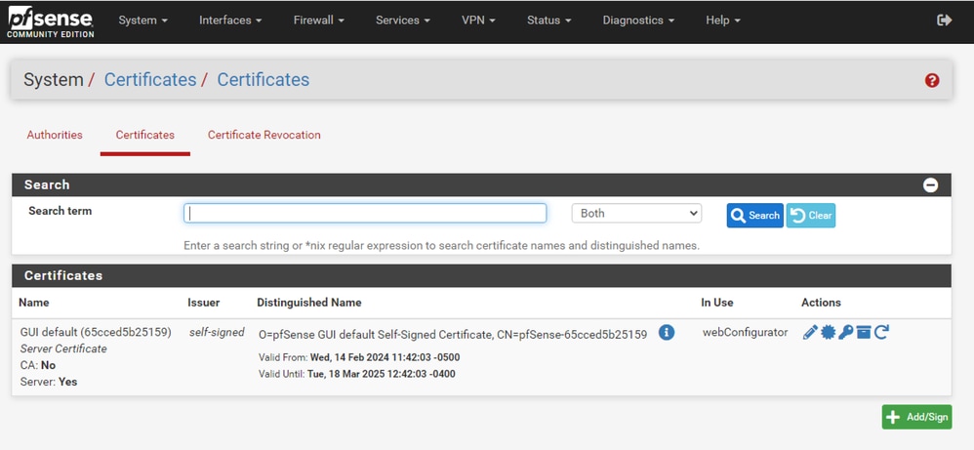Viewport: 974px width, 450px height.
Task: Click the GUI default (65cced5b25159) name
Action: coord(96,332)
